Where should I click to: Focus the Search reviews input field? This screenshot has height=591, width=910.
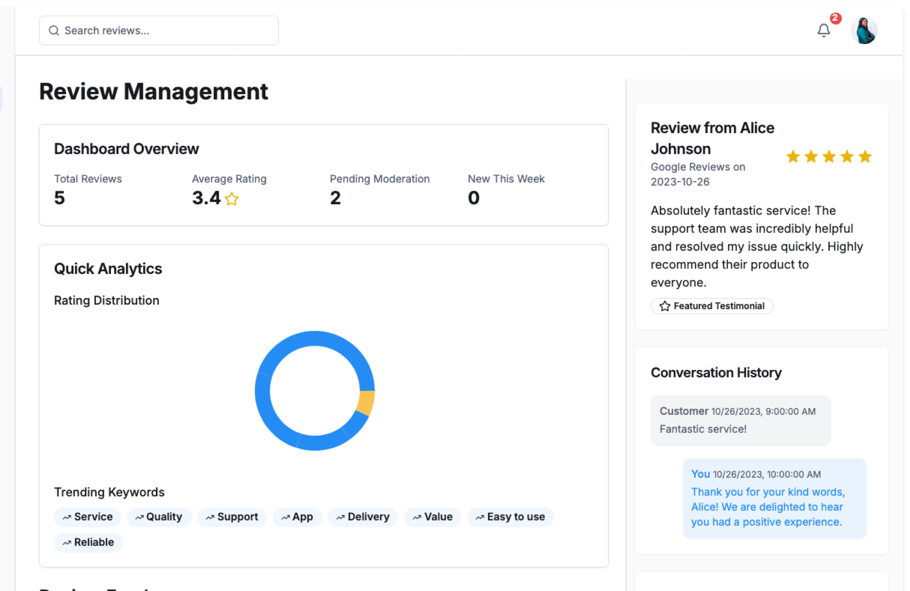(x=166, y=31)
